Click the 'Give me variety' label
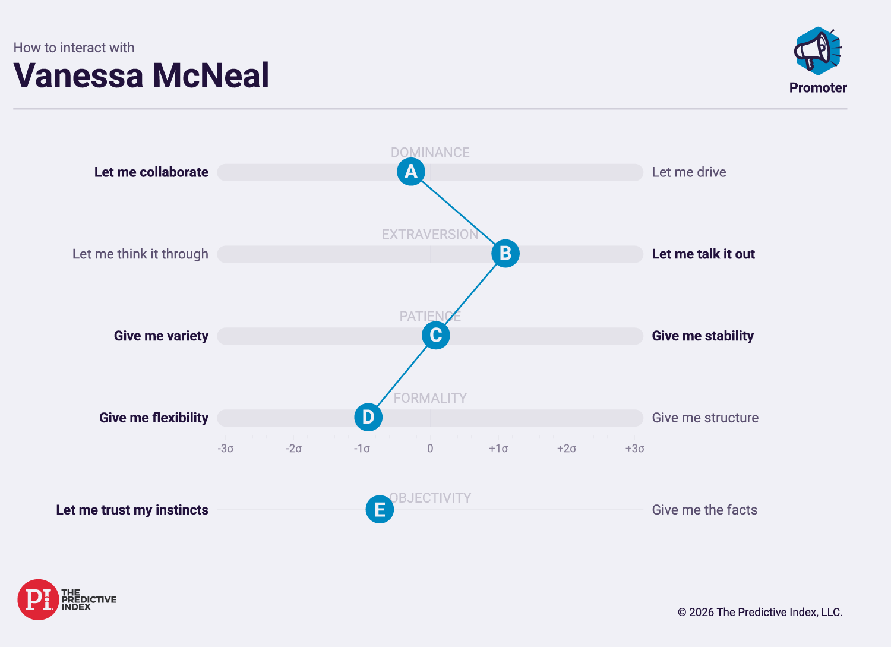Viewport: 891px width, 647px height. point(161,336)
